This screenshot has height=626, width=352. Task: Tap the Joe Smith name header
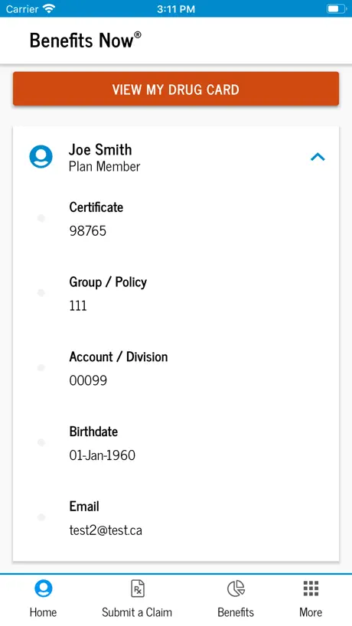[100, 150]
